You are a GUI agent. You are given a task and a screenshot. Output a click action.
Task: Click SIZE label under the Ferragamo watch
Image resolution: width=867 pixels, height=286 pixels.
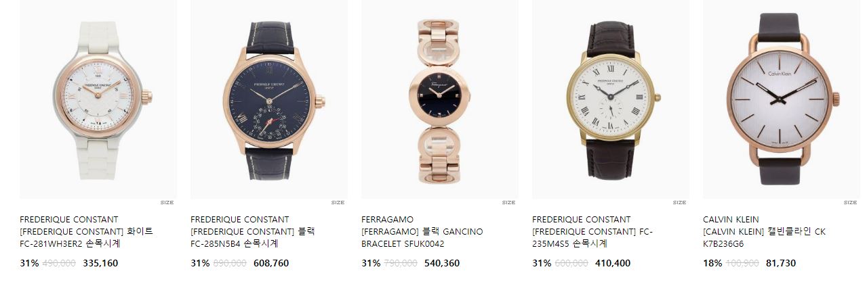(508, 202)
